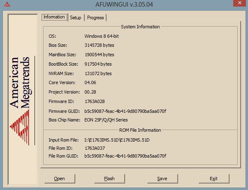Switch to the Information tab
This screenshot has width=248, height=190.
pos(54,17)
